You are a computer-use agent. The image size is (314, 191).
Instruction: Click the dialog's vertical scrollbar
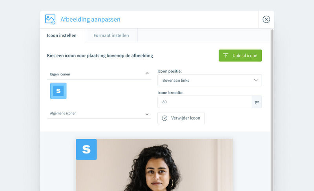point(272,110)
